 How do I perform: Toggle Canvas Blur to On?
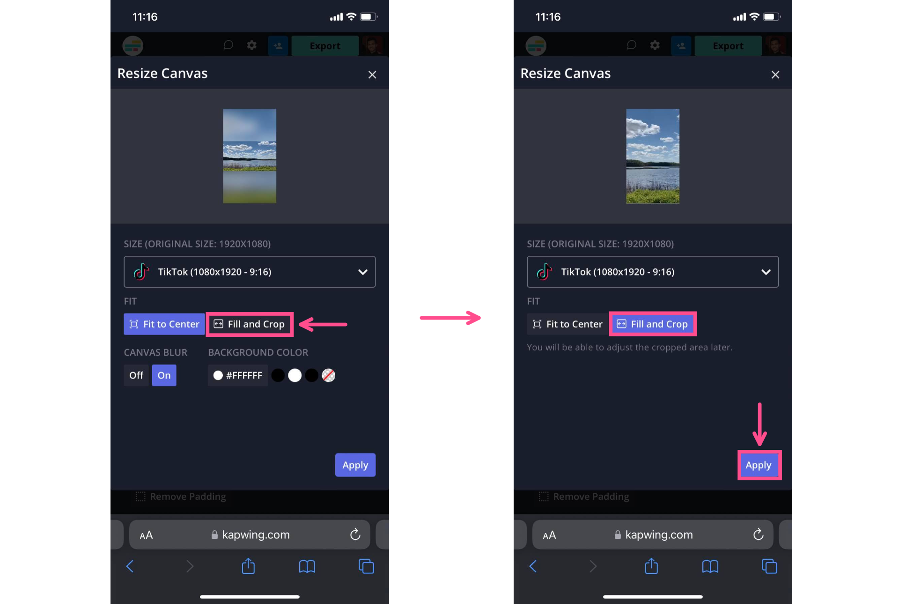pyautogui.click(x=163, y=375)
